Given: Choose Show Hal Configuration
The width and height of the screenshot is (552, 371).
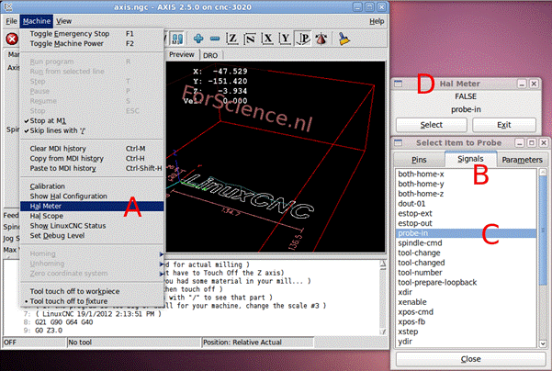Looking at the screenshot, I should (x=92, y=196).
